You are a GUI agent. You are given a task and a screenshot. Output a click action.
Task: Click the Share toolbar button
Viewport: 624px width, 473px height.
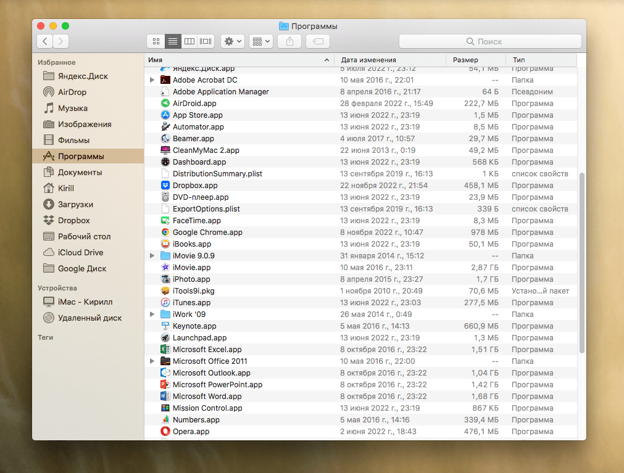point(289,41)
